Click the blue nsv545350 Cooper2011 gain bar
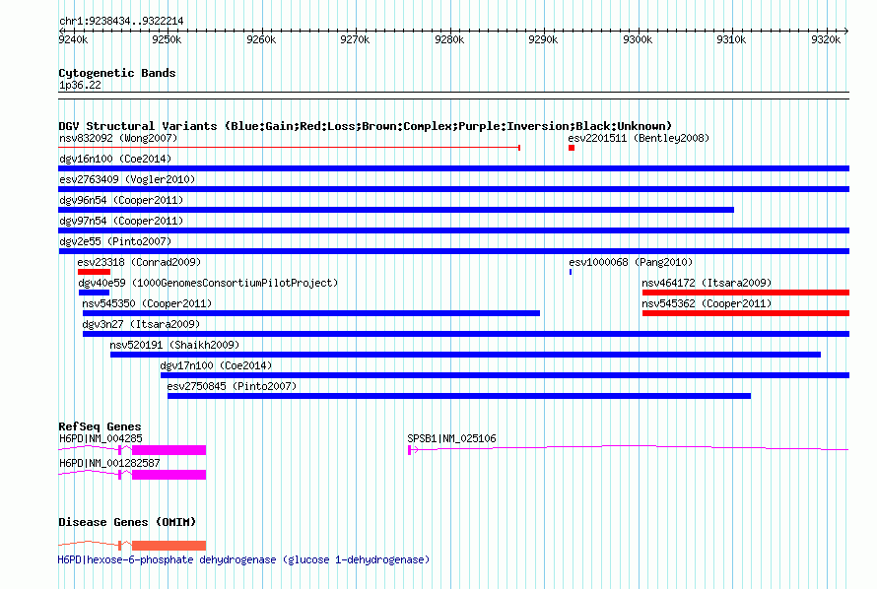 click(311, 313)
